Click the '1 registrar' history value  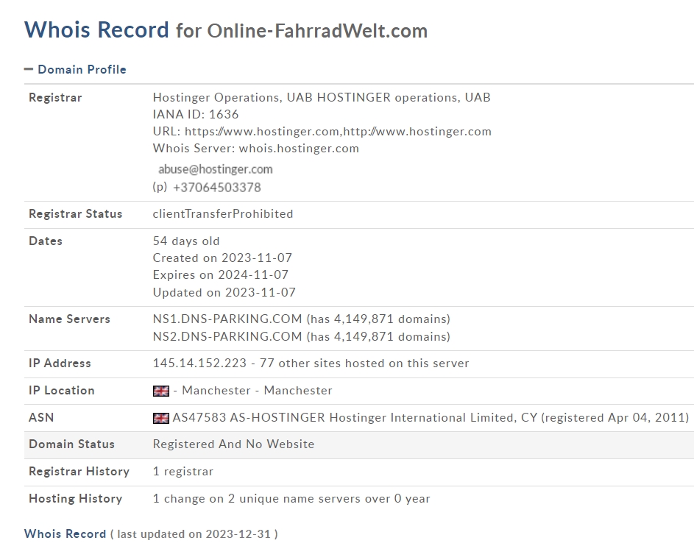click(x=183, y=471)
